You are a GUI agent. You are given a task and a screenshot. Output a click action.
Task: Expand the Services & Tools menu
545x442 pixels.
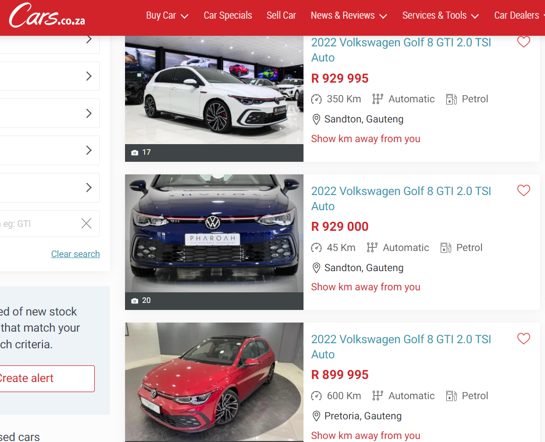440,16
